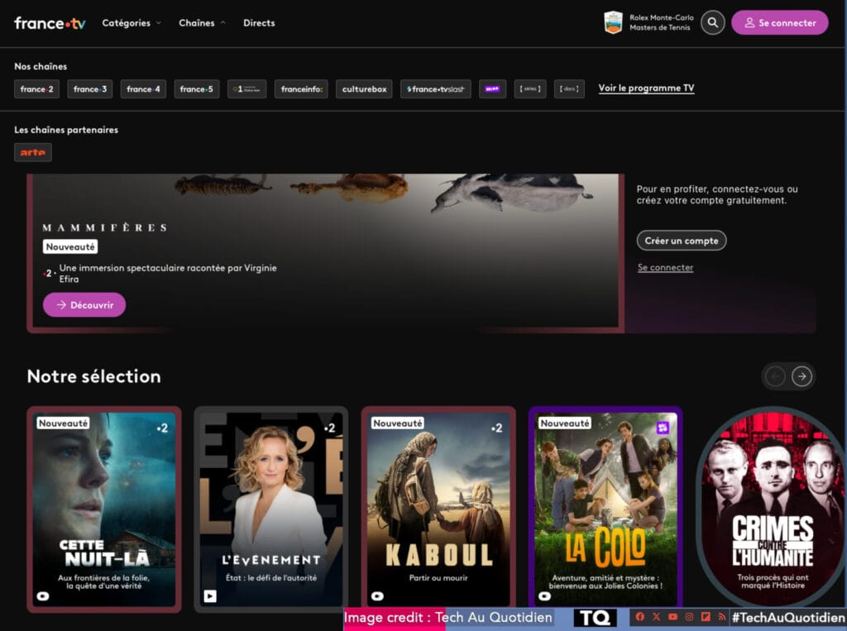The width and height of the screenshot is (847, 631).
Task: Open the La Colo poster
Action: [605, 509]
